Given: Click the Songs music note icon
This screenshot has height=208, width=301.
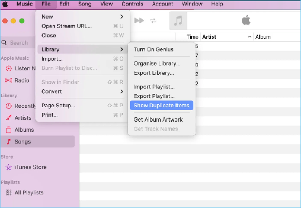Looking at the screenshot, I should pyautogui.click(x=8, y=142).
